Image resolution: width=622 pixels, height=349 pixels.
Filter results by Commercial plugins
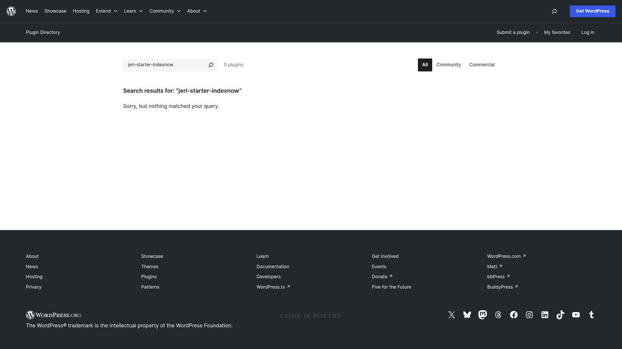coord(482,65)
